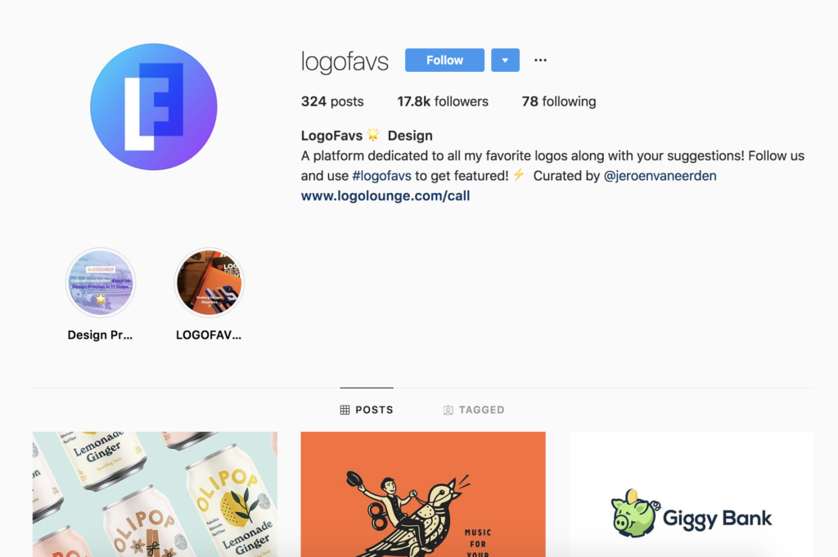Open the LOGOFAV... story highlight
This screenshot has height=557, width=838.
[209, 282]
